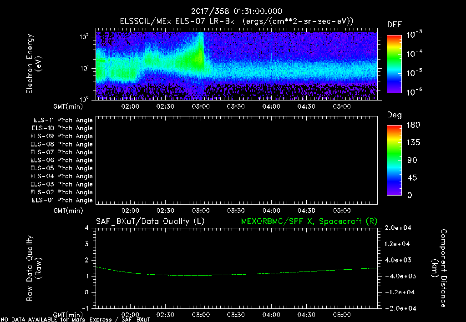Viewport: 466px width, 322px height.
Task: Click the 180 value on the Deg scale
Action: (x=413, y=125)
